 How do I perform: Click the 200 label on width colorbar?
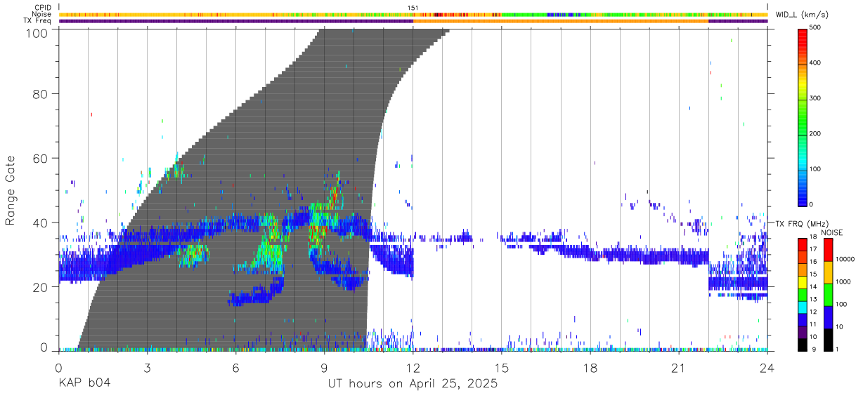click(x=817, y=133)
